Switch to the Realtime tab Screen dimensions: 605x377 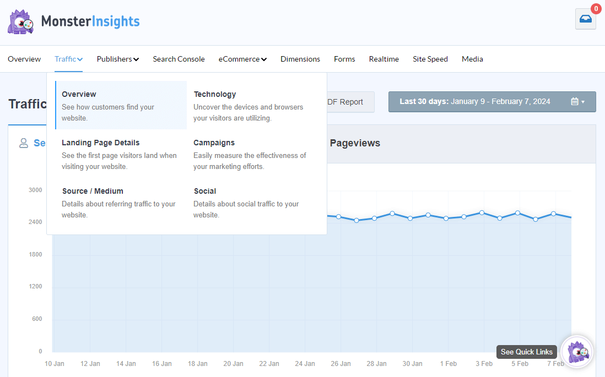[383, 59]
